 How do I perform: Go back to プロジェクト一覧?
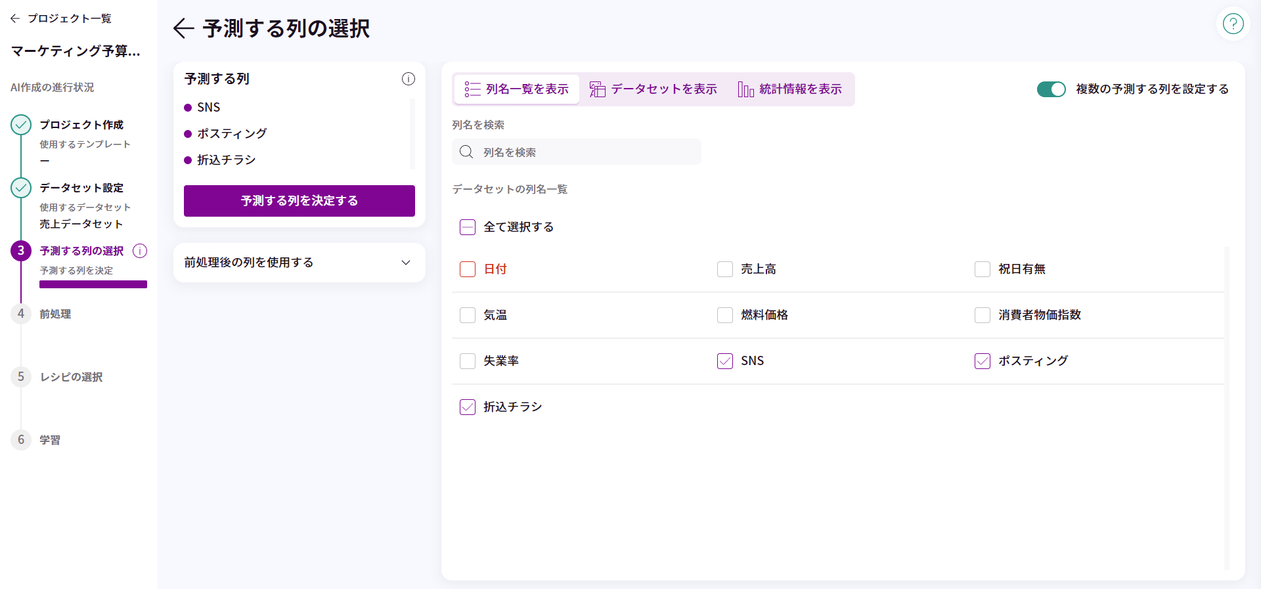pyautogui.click(x=61, y=18)
